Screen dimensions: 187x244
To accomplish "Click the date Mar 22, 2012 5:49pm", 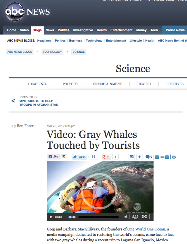I will pyautogui.click(x=61, y=126).
